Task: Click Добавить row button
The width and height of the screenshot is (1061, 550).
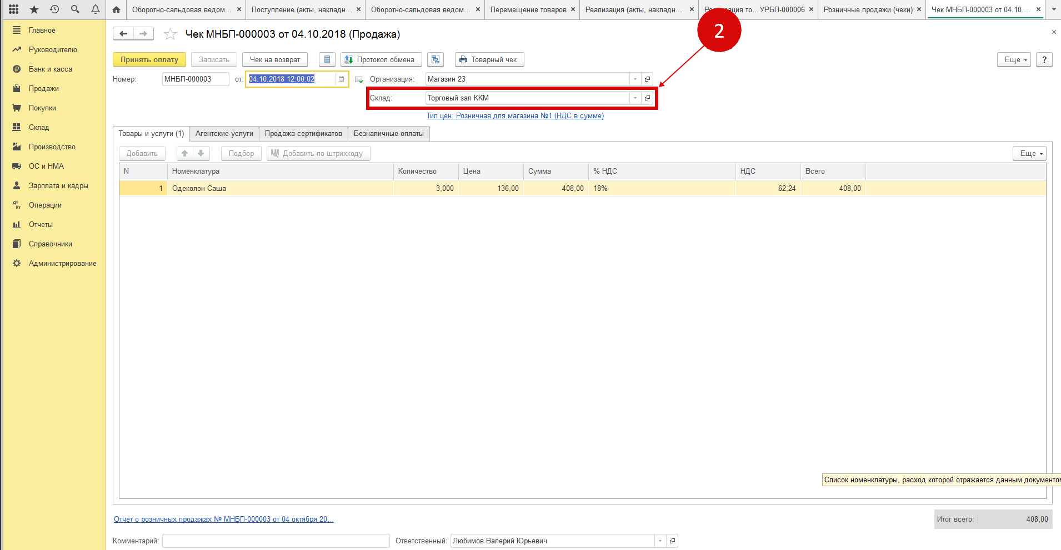Action: [142, 153]
